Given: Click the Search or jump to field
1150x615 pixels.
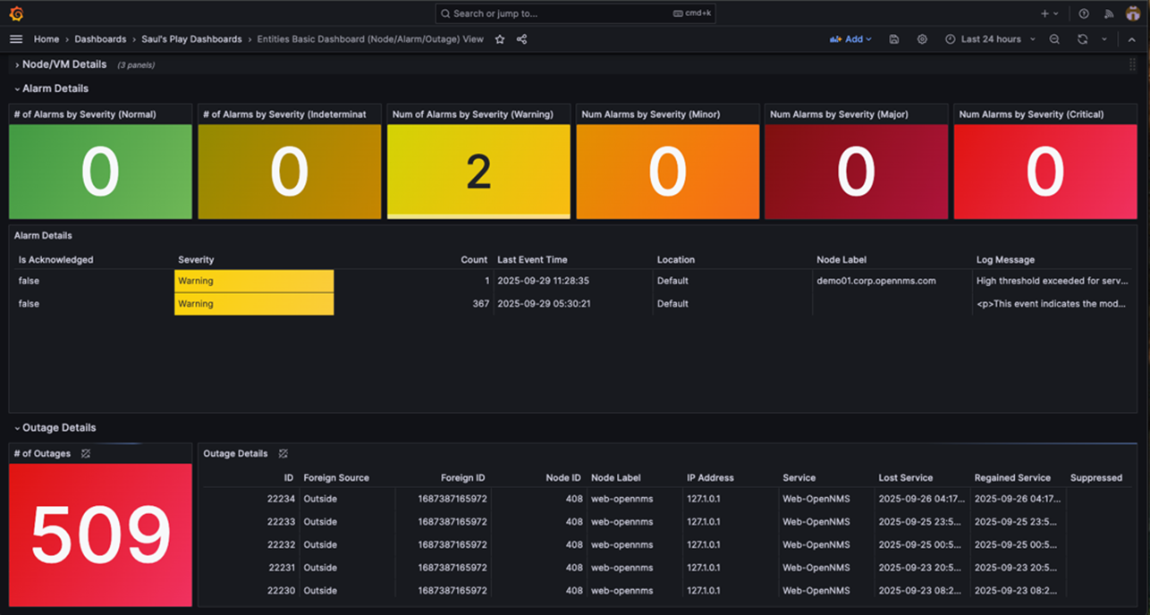Looking at the screenshot, I should click(575, 13).
